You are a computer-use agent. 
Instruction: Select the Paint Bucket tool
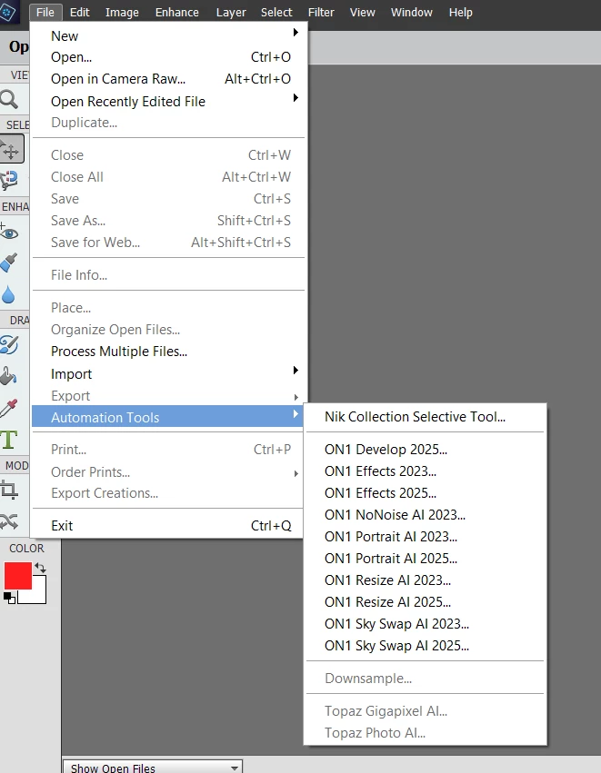[x=8, y=376]
